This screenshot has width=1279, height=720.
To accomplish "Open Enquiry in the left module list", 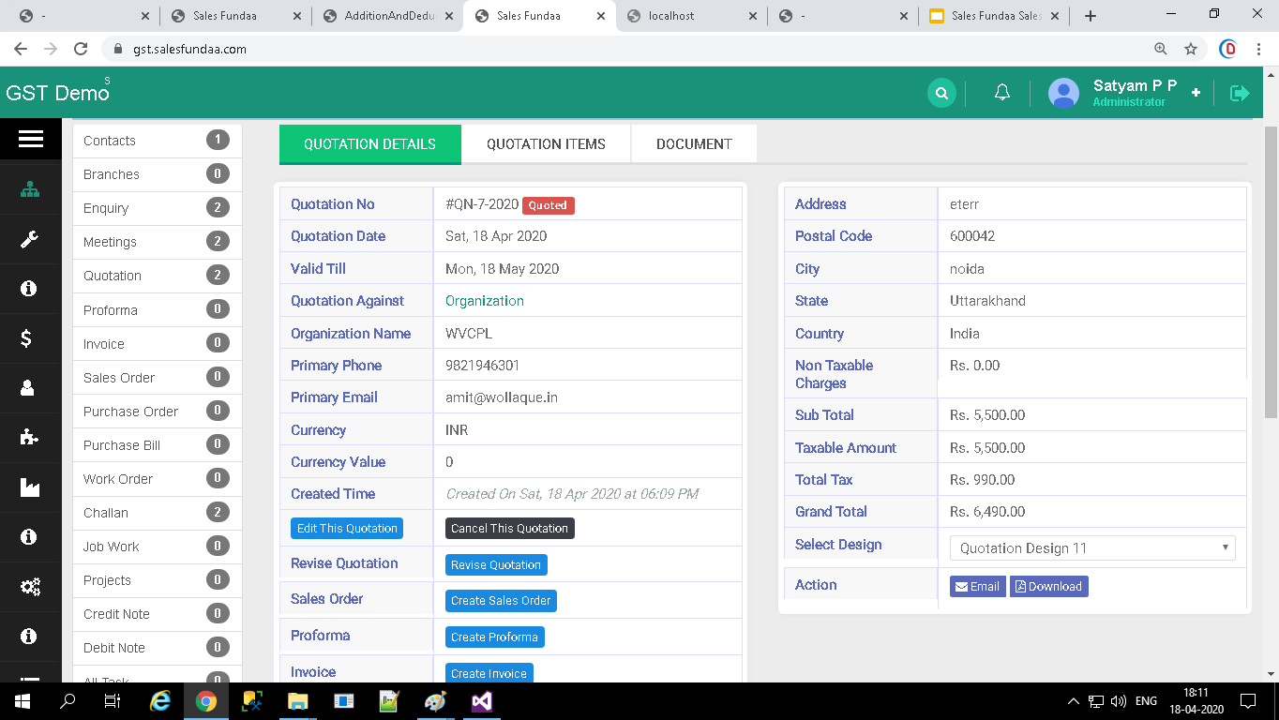I will point(106,208).
